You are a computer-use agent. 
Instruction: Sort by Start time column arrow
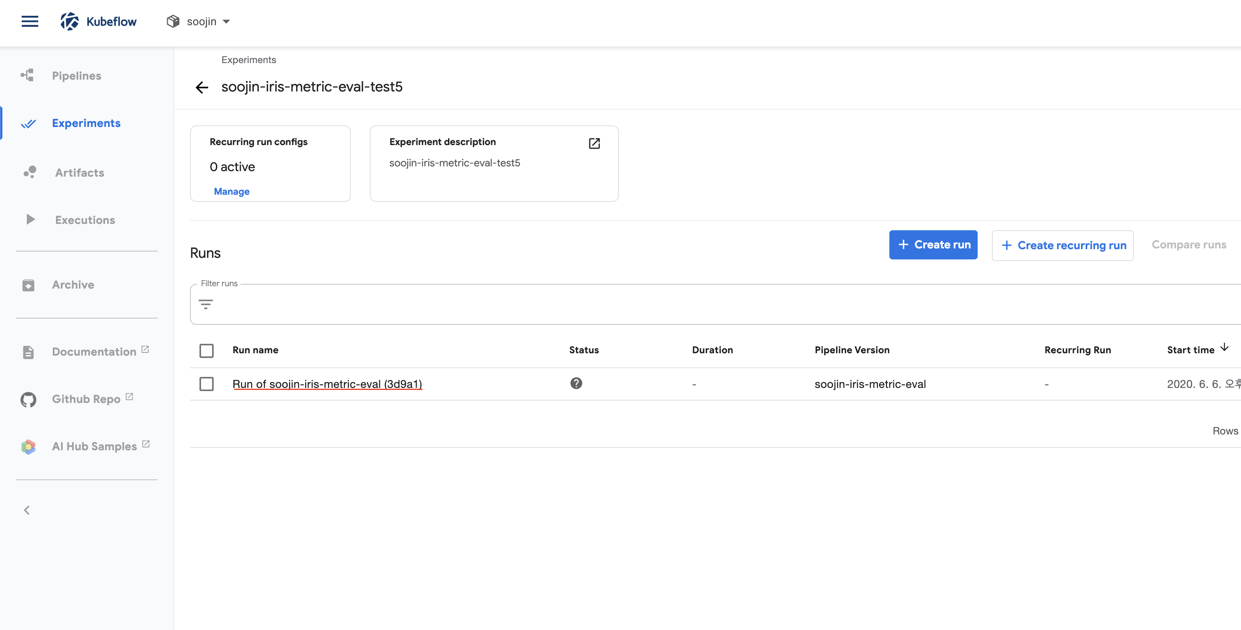(1224, 348)
